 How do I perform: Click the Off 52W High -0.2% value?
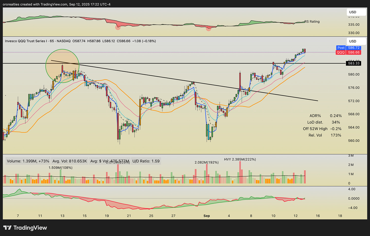pos(336,129)
